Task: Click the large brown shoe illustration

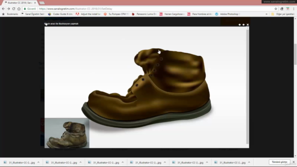Action: coord(147,88)
